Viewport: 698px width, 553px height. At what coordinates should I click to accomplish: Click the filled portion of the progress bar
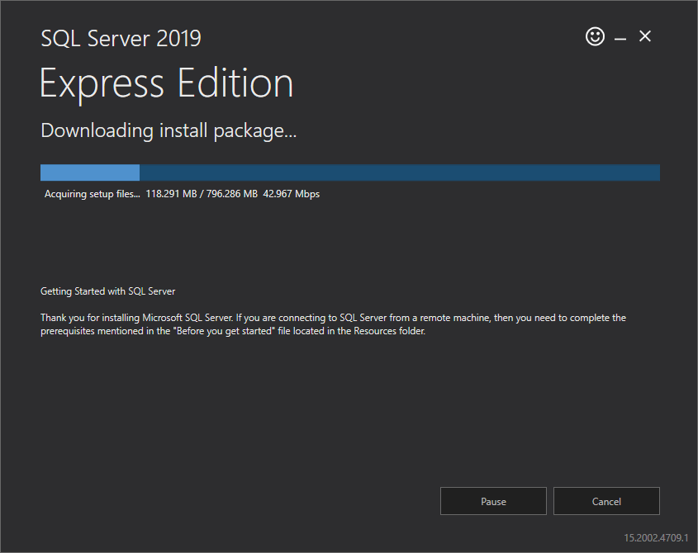click(x=89, y=173)
